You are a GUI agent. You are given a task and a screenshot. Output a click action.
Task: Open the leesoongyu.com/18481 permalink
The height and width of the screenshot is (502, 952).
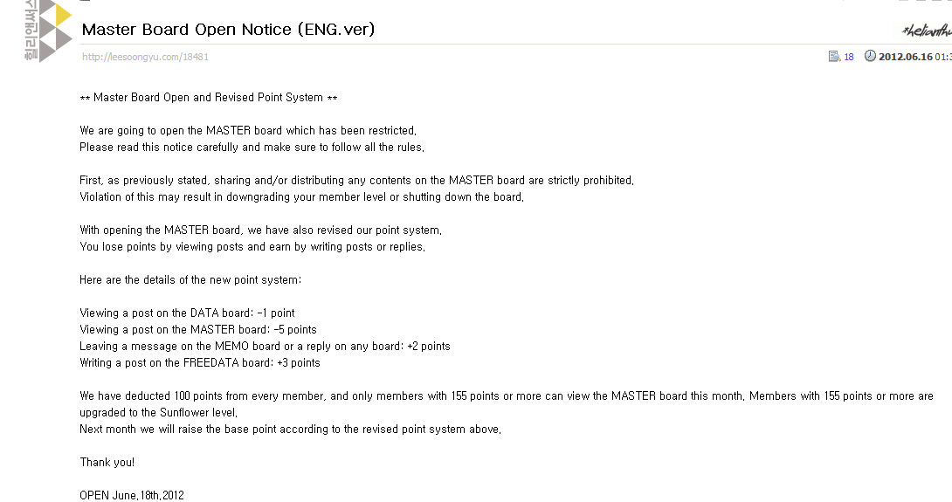click(145, 57)
